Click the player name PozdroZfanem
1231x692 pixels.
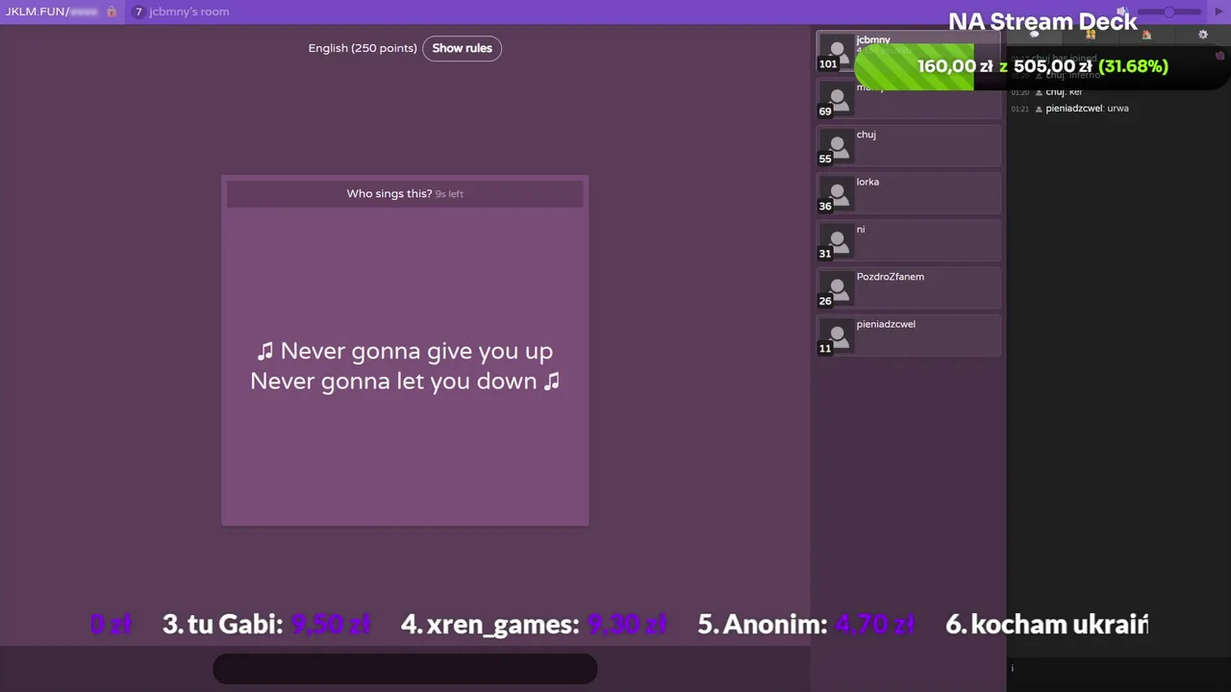pyautogui.click(x=891, y=277)
